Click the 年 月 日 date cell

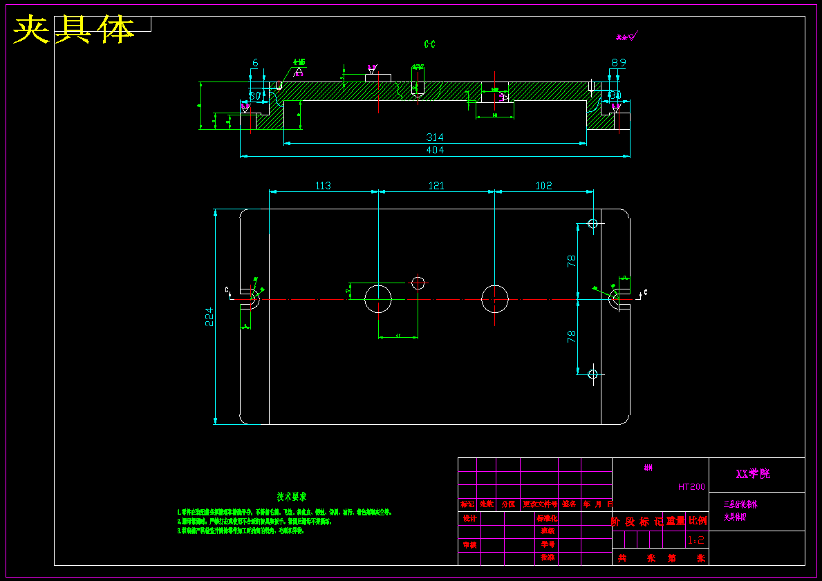tap(597, 504)
